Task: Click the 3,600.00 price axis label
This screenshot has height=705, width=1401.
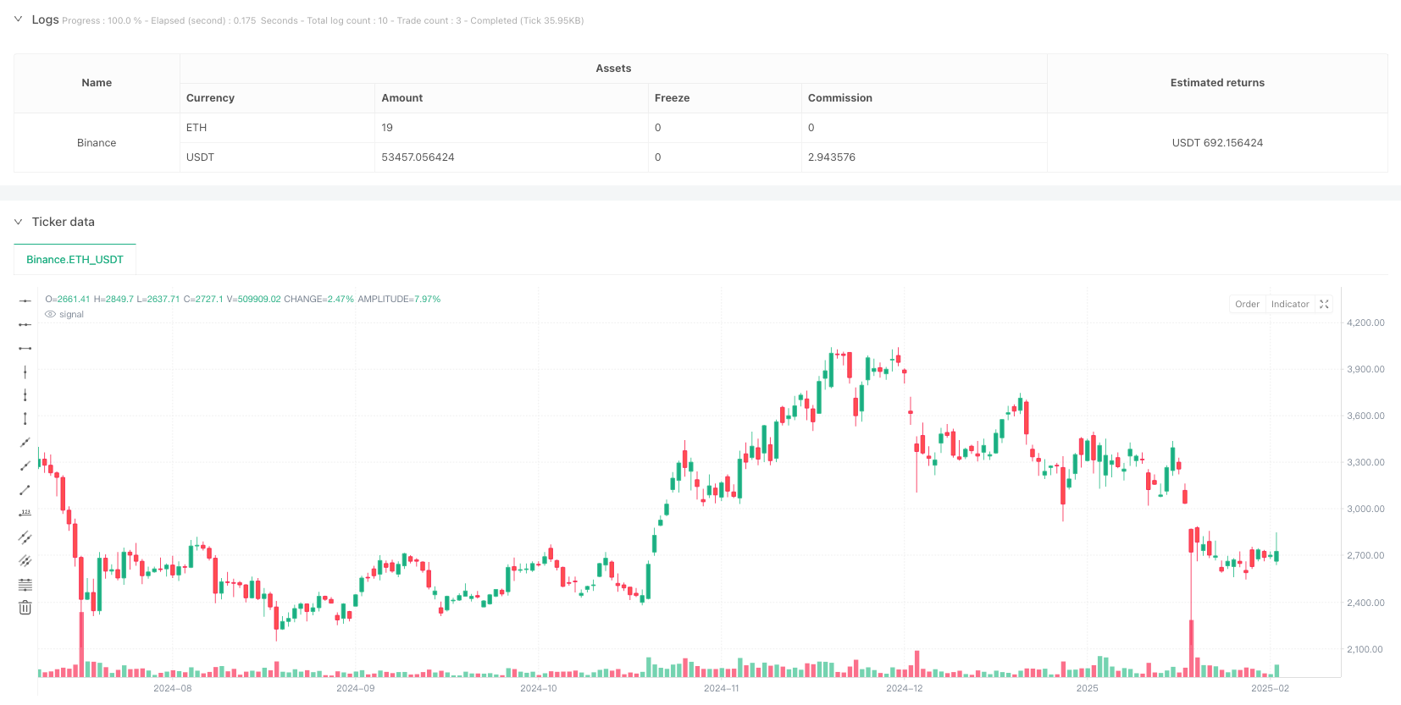Action: click(x=1365, y=416)
